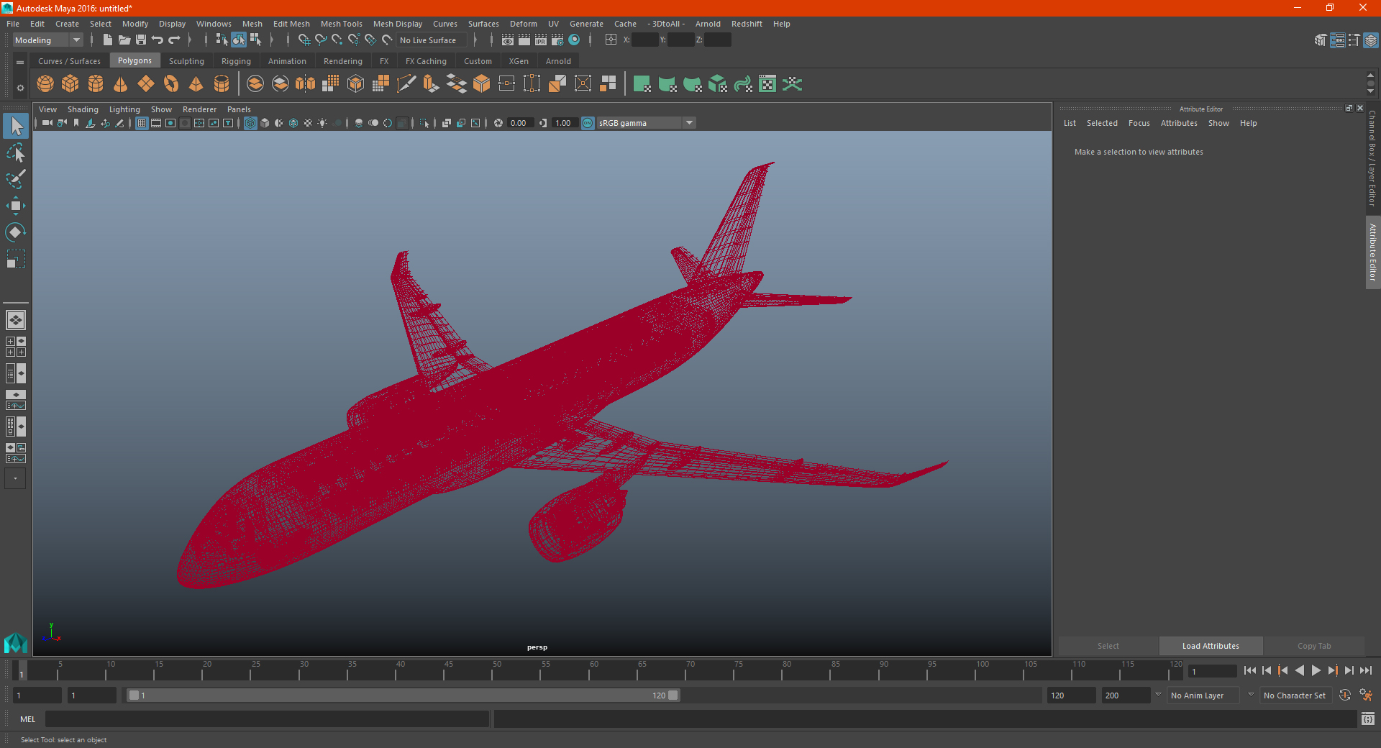Switch to the Sculpting shelf tab

(186, 61)
